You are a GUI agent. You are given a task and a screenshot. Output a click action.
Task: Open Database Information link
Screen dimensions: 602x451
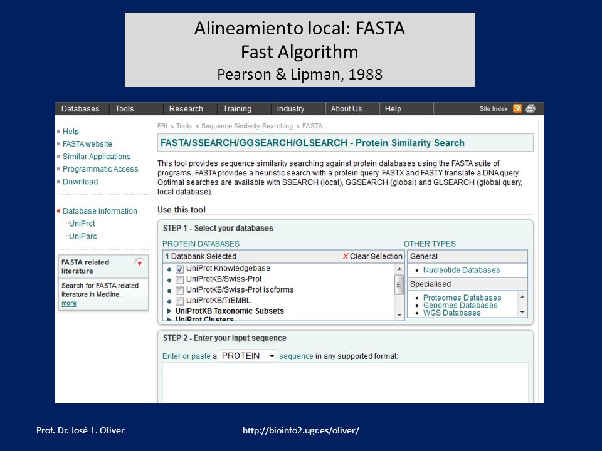(x=100, y=211)
